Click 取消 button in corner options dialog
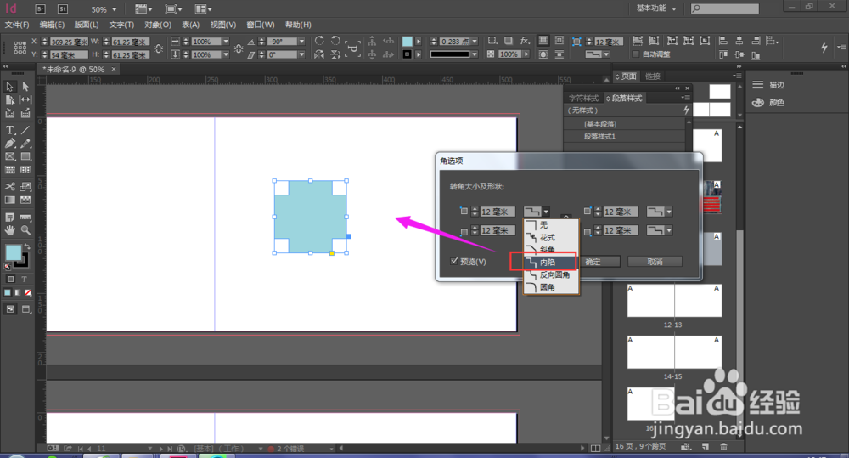 click(x=655, y=262)
